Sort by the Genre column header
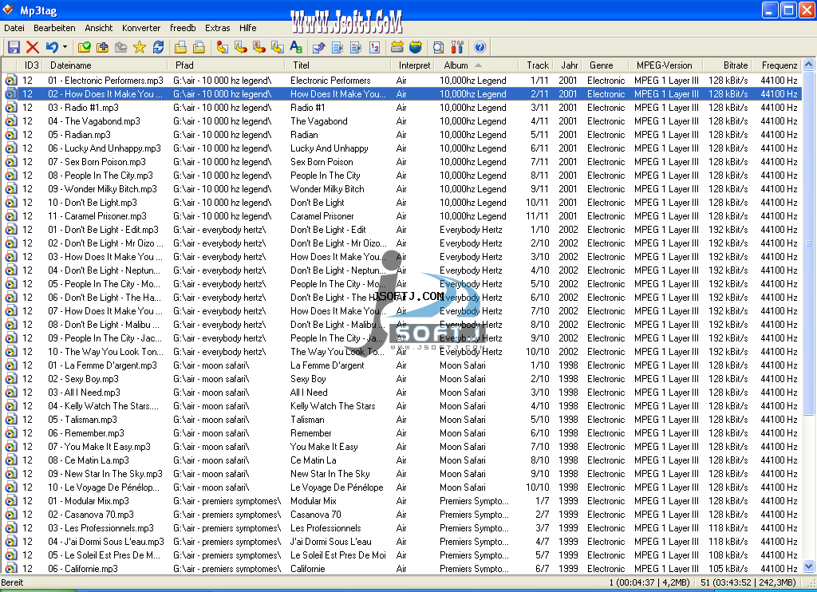Viewport: 817px width, 592px height. click(x=606, y=65)
